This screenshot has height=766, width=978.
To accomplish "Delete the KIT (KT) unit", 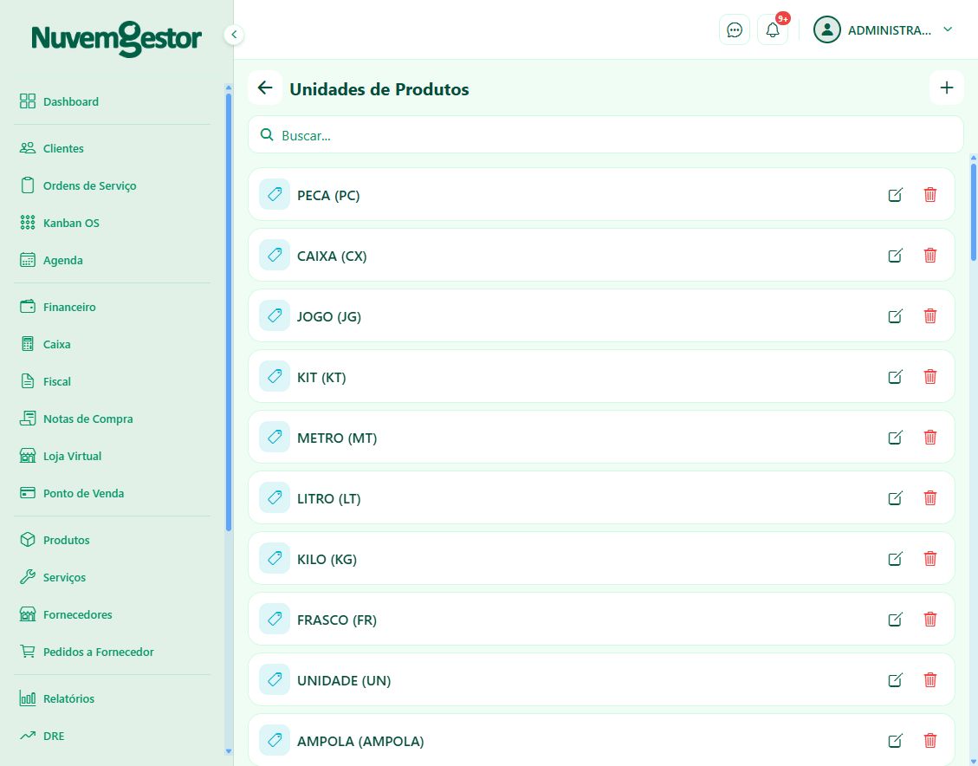I will point(930,376).
